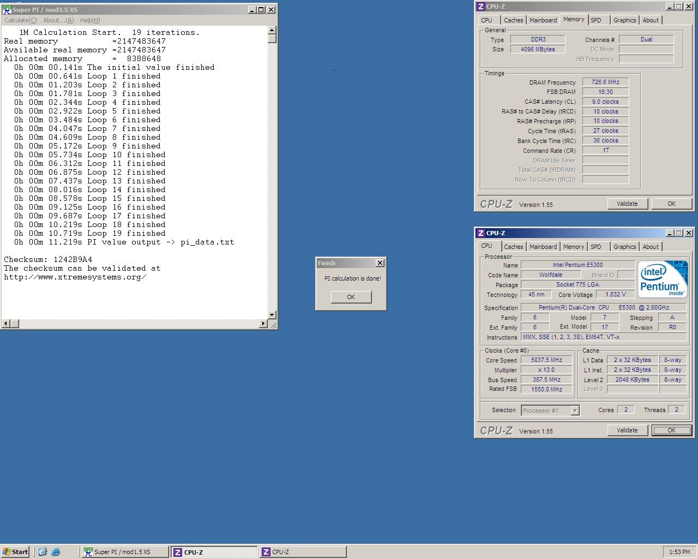Viewport: 698px width, 559px height.
Task: Open Caches tab in upper CPU-Z window
Action: click(x=513, y=20)
